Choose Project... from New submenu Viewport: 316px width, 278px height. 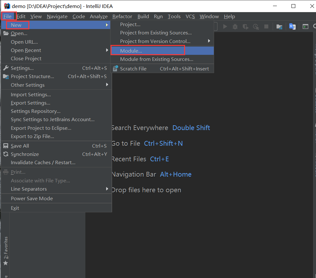pos(162,25)
